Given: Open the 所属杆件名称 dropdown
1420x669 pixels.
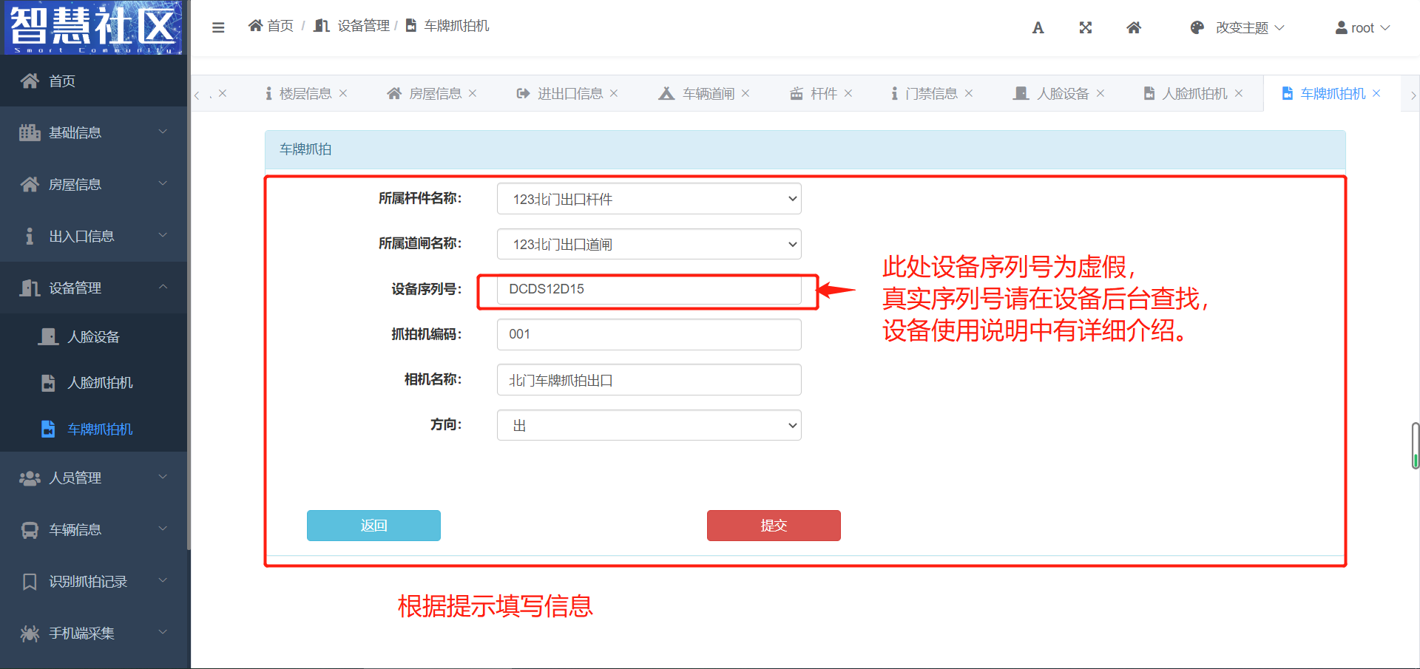Looking at the screenshot, I should pyautogui.click(x=649, y=199).
